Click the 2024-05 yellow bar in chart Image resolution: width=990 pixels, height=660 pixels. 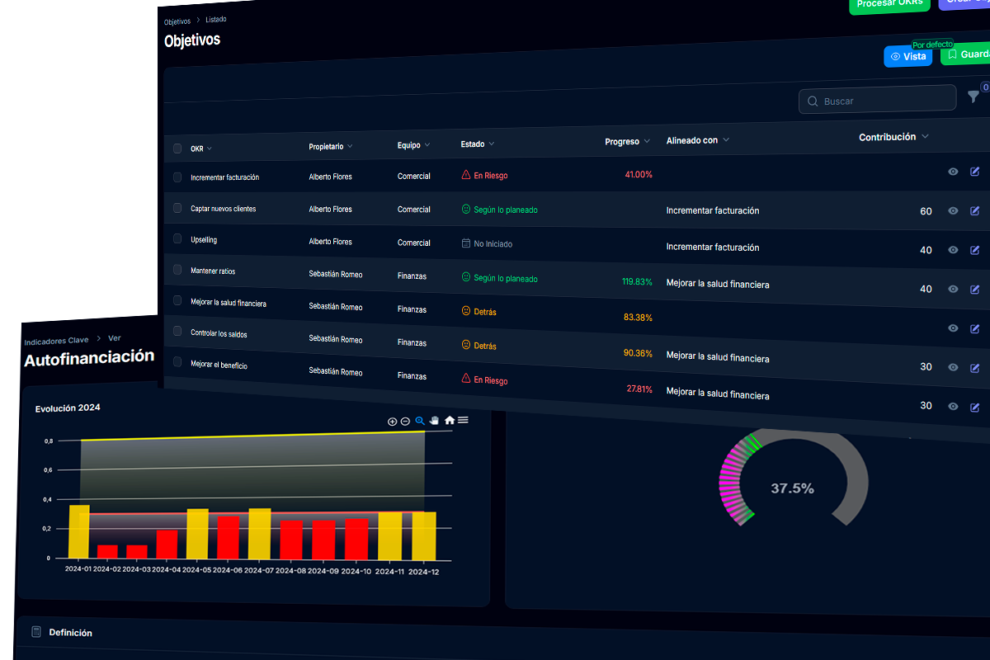click(x=198, y=533)
